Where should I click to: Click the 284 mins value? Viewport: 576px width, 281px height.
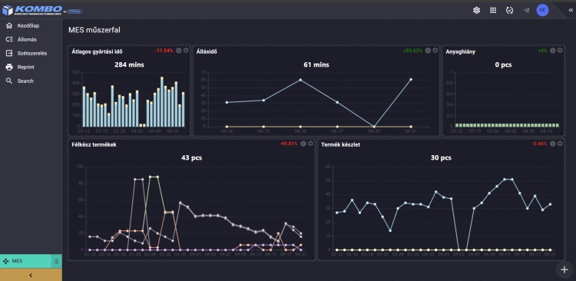click(x=129, y=65)
